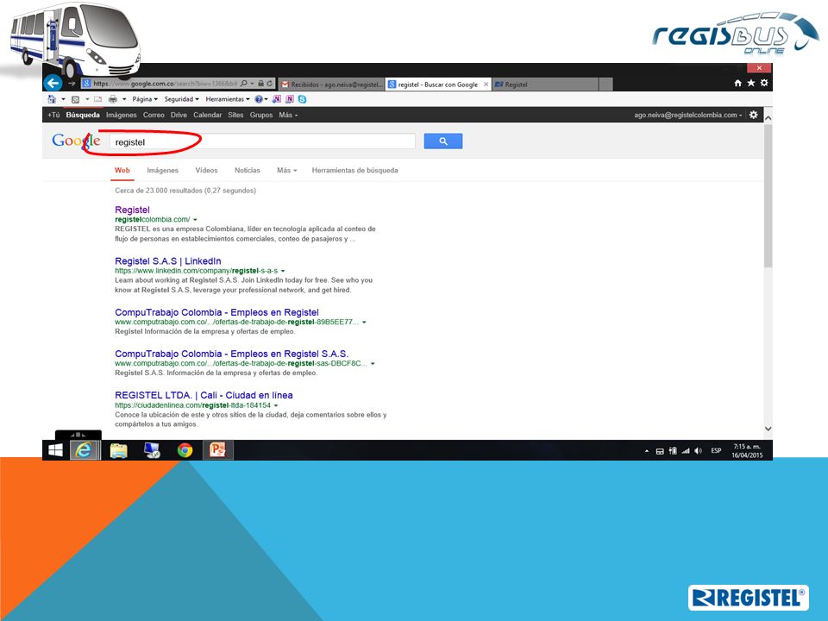The width and height of the screenshot is (828, 621).
Task: Click the Print icon in command bar
Action: 112,99
